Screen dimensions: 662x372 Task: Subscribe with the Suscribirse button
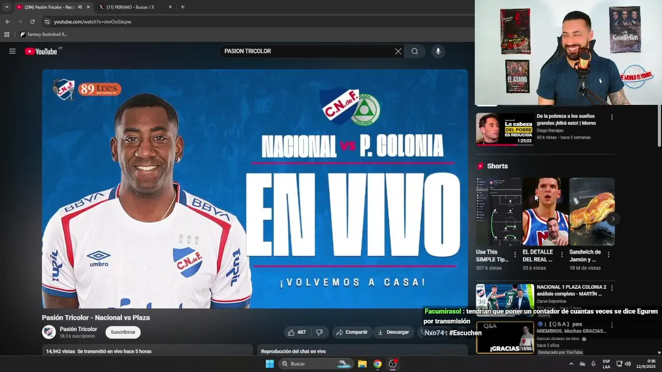click(123, 332)
